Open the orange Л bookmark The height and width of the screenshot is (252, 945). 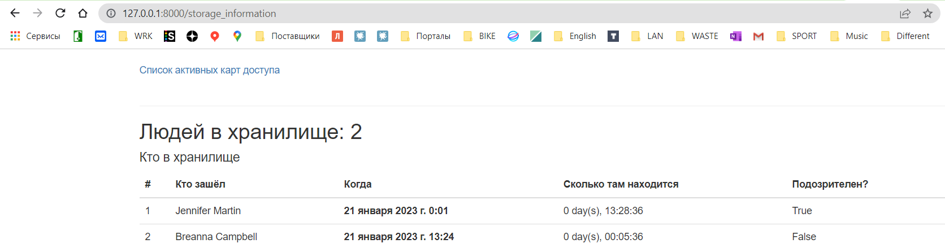point(337,36)
